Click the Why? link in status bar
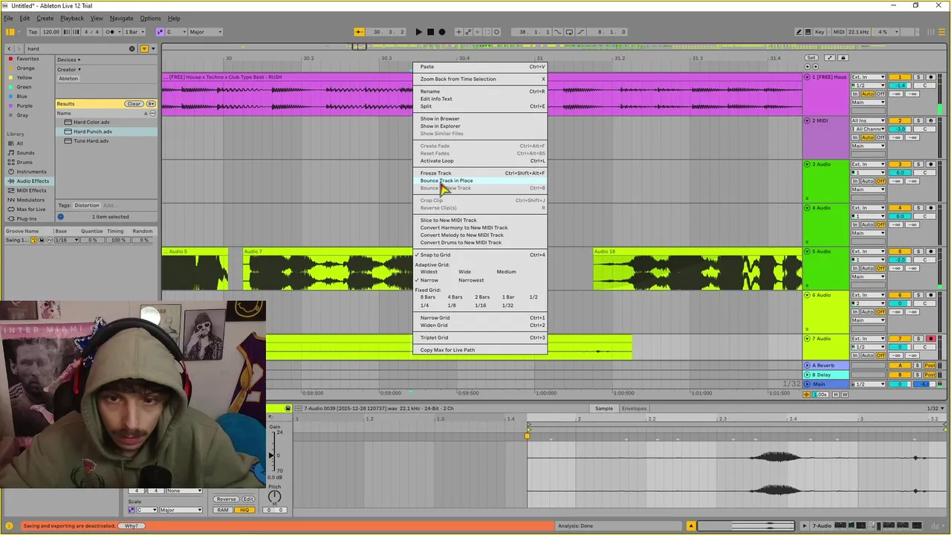 [131, 526]
